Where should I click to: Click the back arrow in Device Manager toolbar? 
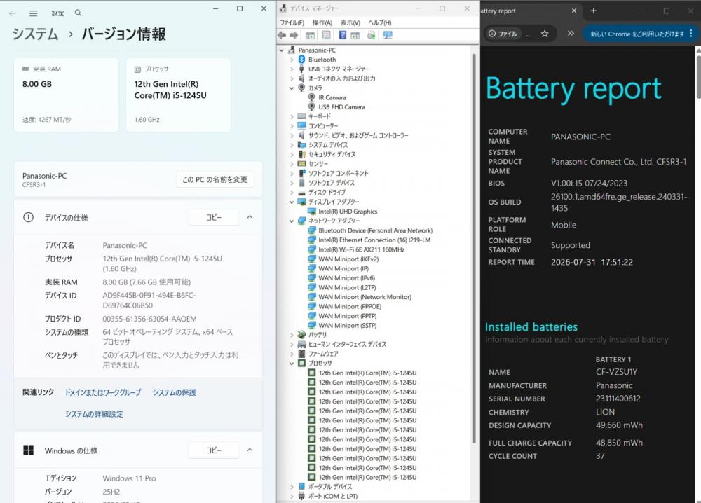click(x=282, y=35)
